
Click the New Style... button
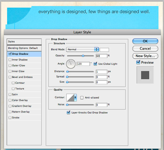coord(145,56)
